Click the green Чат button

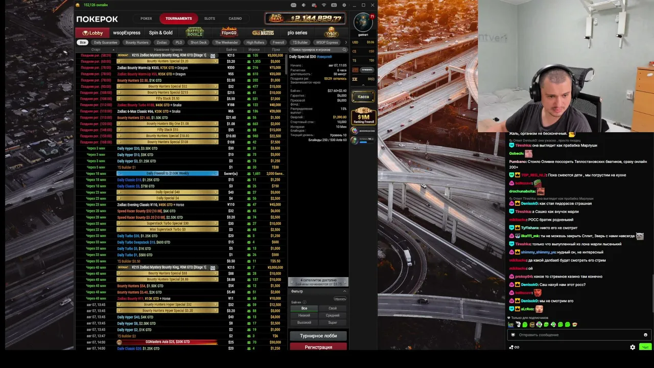[x=645, y=347]
